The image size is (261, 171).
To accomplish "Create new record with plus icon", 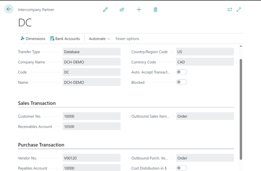I will click(139, 10).
